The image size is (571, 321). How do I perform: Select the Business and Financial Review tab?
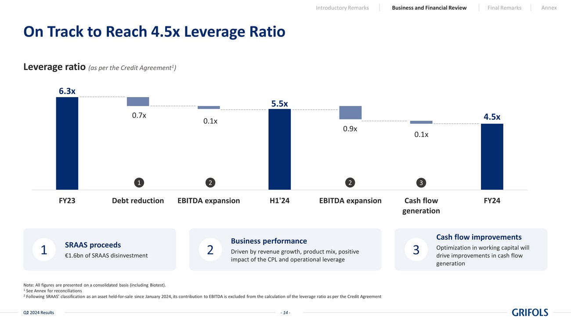coord(429,8)
